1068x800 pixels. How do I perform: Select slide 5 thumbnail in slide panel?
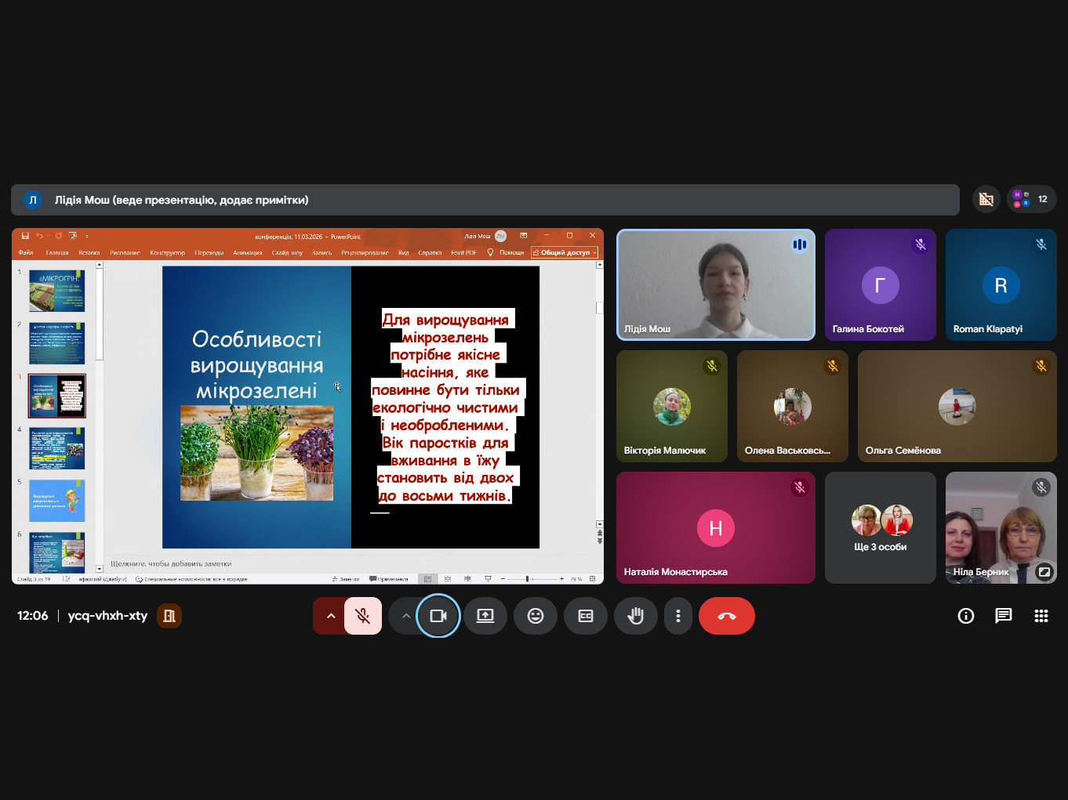pos(56,501)
